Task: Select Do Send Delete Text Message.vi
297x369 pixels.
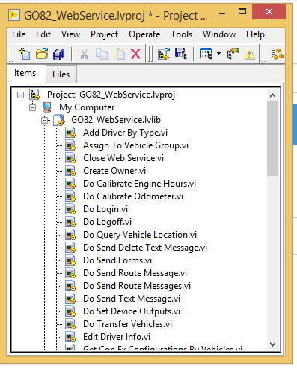Action: tap(145, 247)
